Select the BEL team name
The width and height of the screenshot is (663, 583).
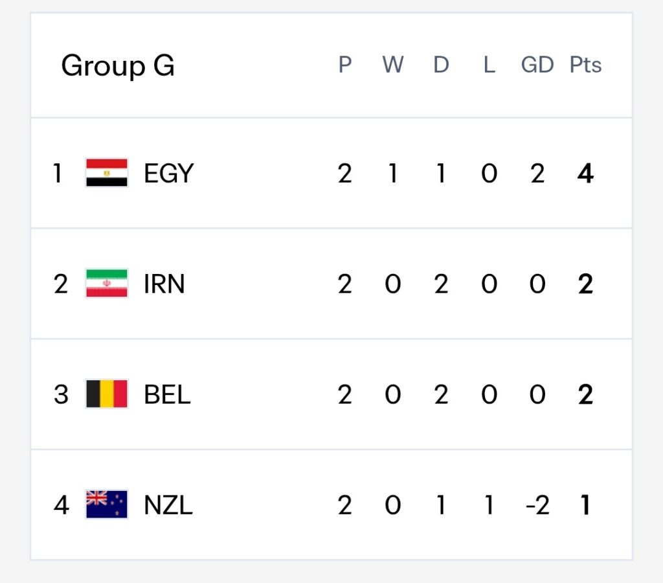tap(167, 394)
